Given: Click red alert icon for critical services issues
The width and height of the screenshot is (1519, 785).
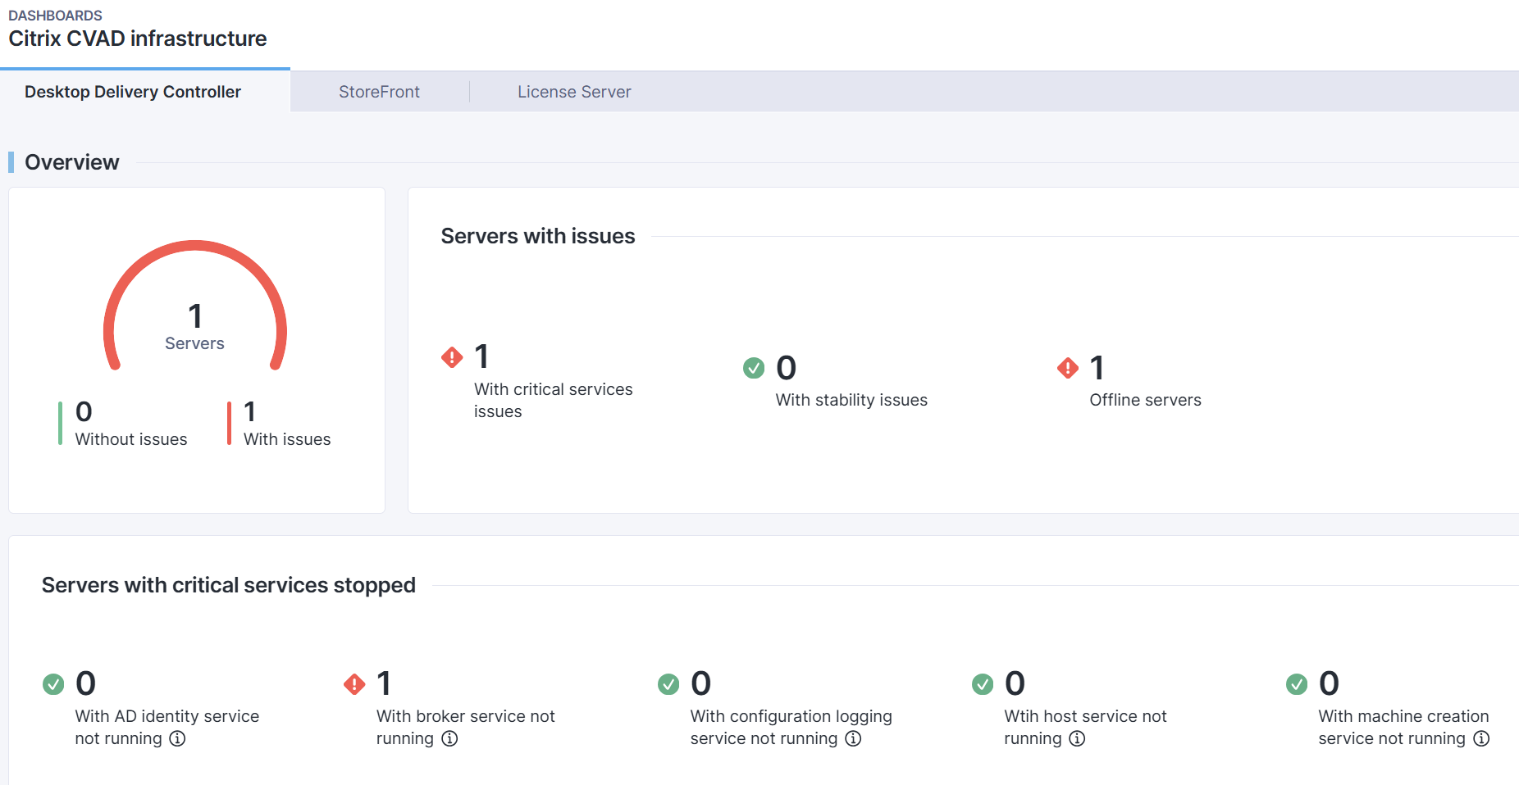Looking at the screenshot, I should pos(452,357).
